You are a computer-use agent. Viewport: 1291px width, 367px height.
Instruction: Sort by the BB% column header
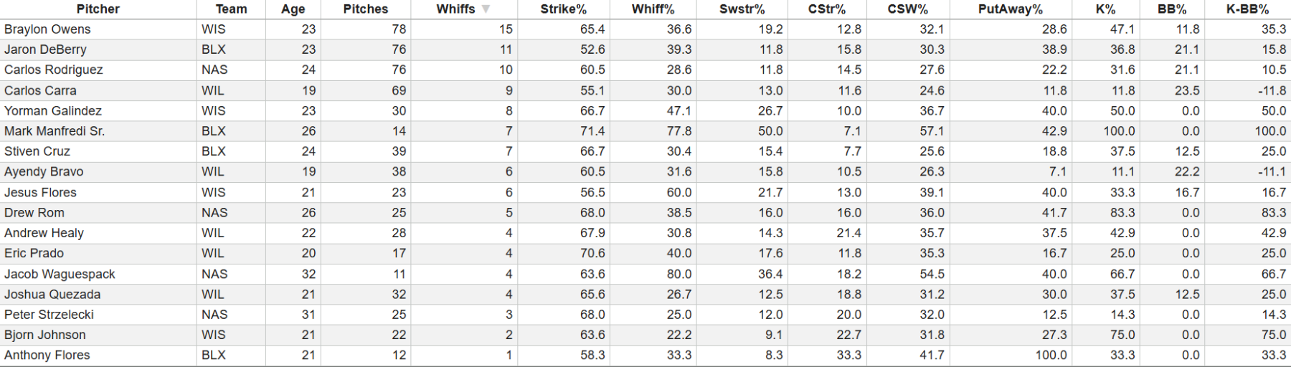pyautogui.click(x=1172, y=9)
